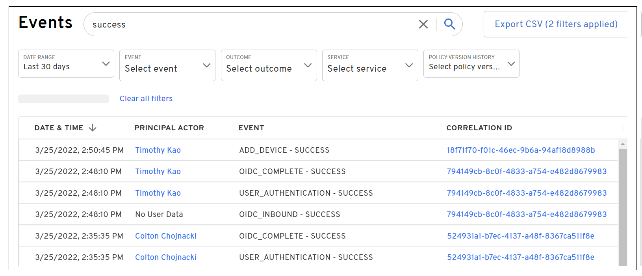
Task: Expand the Select service dropdown
Action: tap(370, 65)
